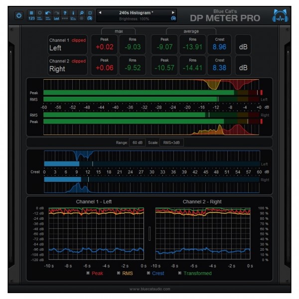
Task: Open the www.bluecataudio.com link
Action: click(149, 289)
